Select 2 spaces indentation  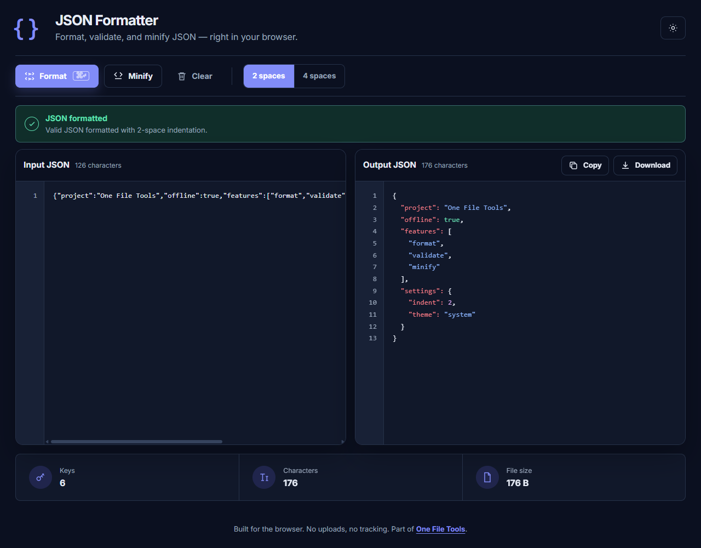[x=269, y=76]
